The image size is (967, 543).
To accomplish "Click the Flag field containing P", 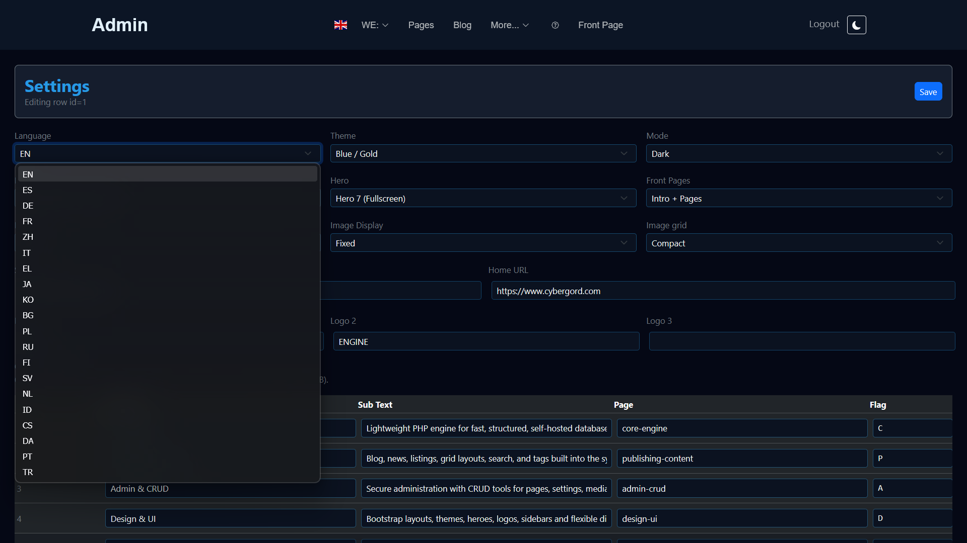I will coord(912,459).
